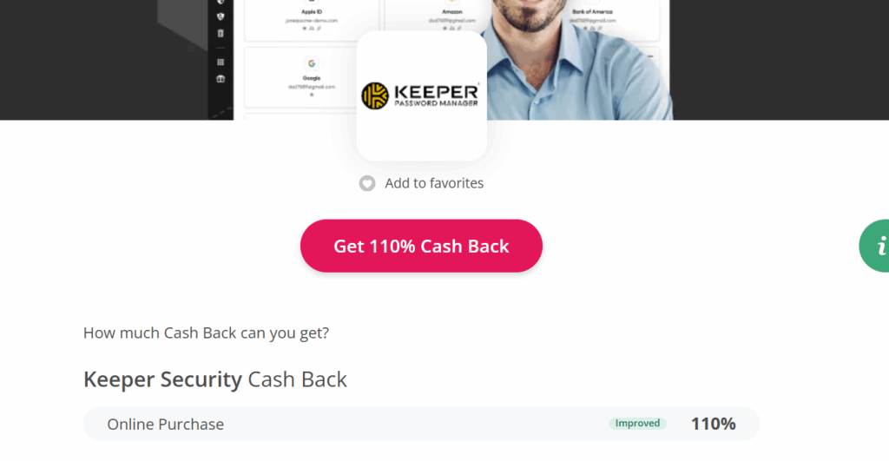Click the Add to favorites text

pos(434,183)
